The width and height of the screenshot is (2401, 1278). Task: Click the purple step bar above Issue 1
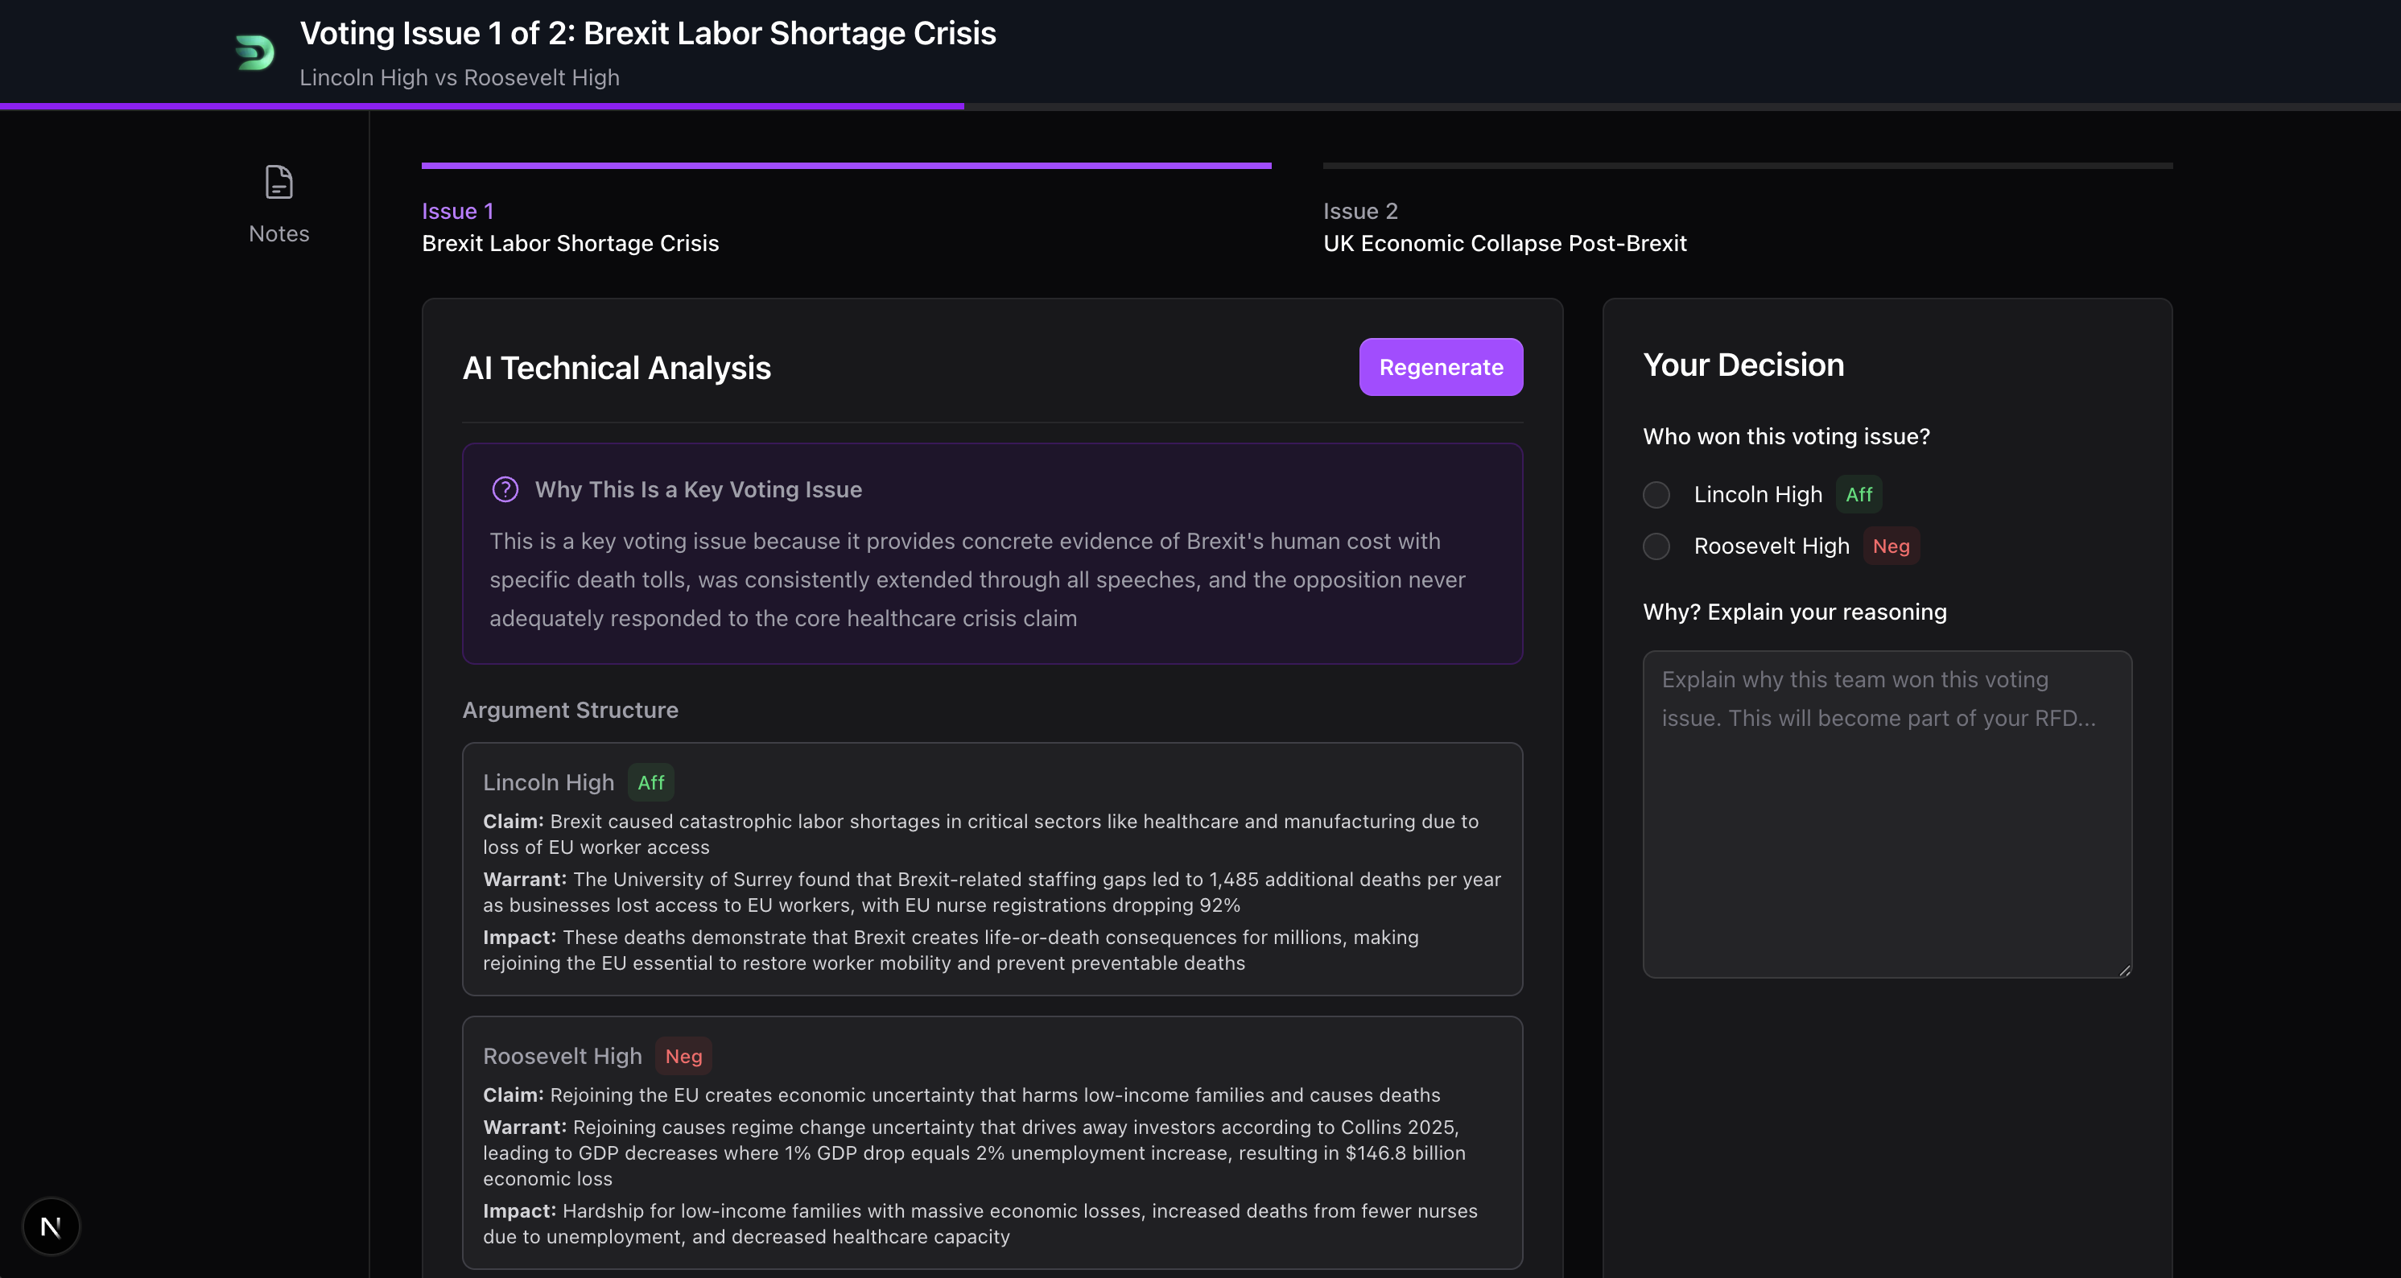pos(845,166)
